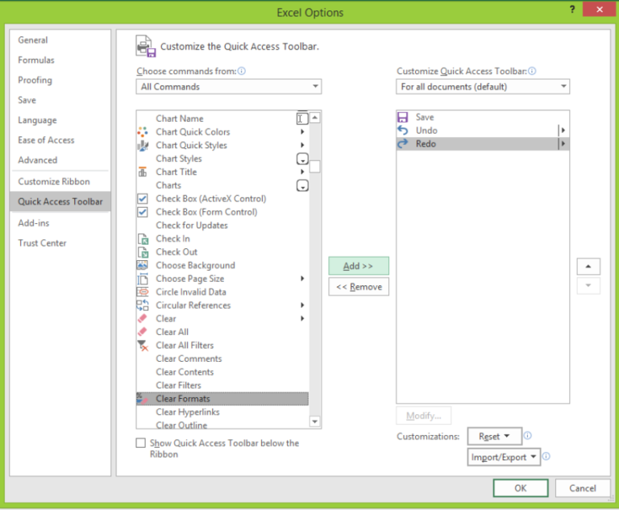This screenshot has width=619, height=510.
Task: Switch to the Customize Ribbon category
Action: [x=54, y=182]
